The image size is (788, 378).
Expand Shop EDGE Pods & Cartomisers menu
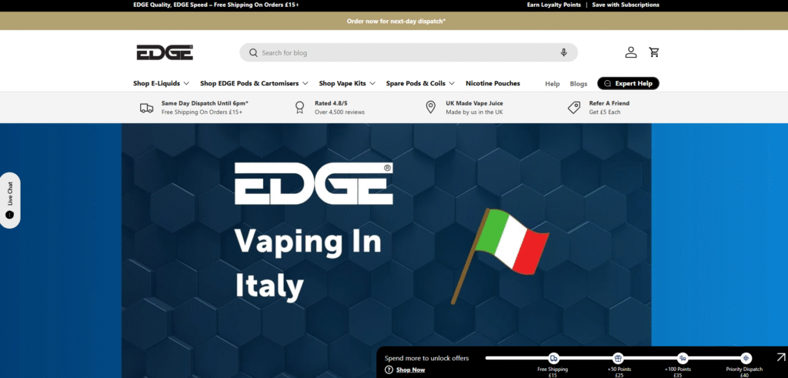click(254, 83)
